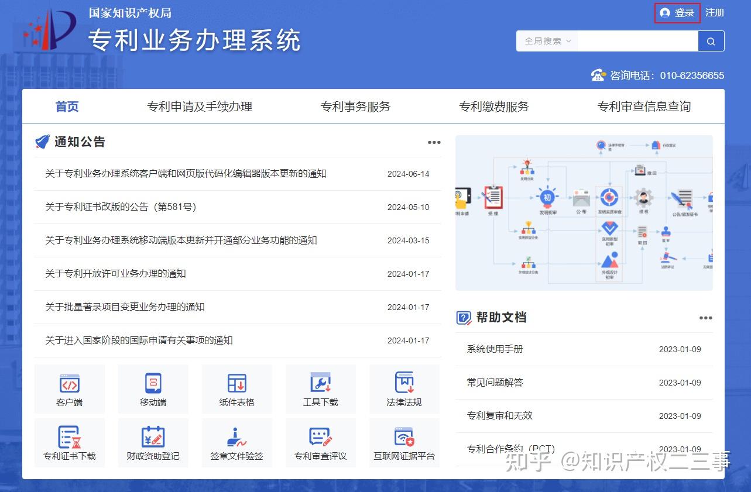
Task: Click the 登录 login link
Action: [684, 13]
